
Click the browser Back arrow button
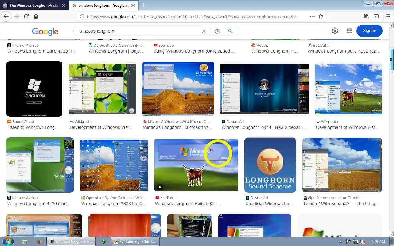(x=6, y=16)
